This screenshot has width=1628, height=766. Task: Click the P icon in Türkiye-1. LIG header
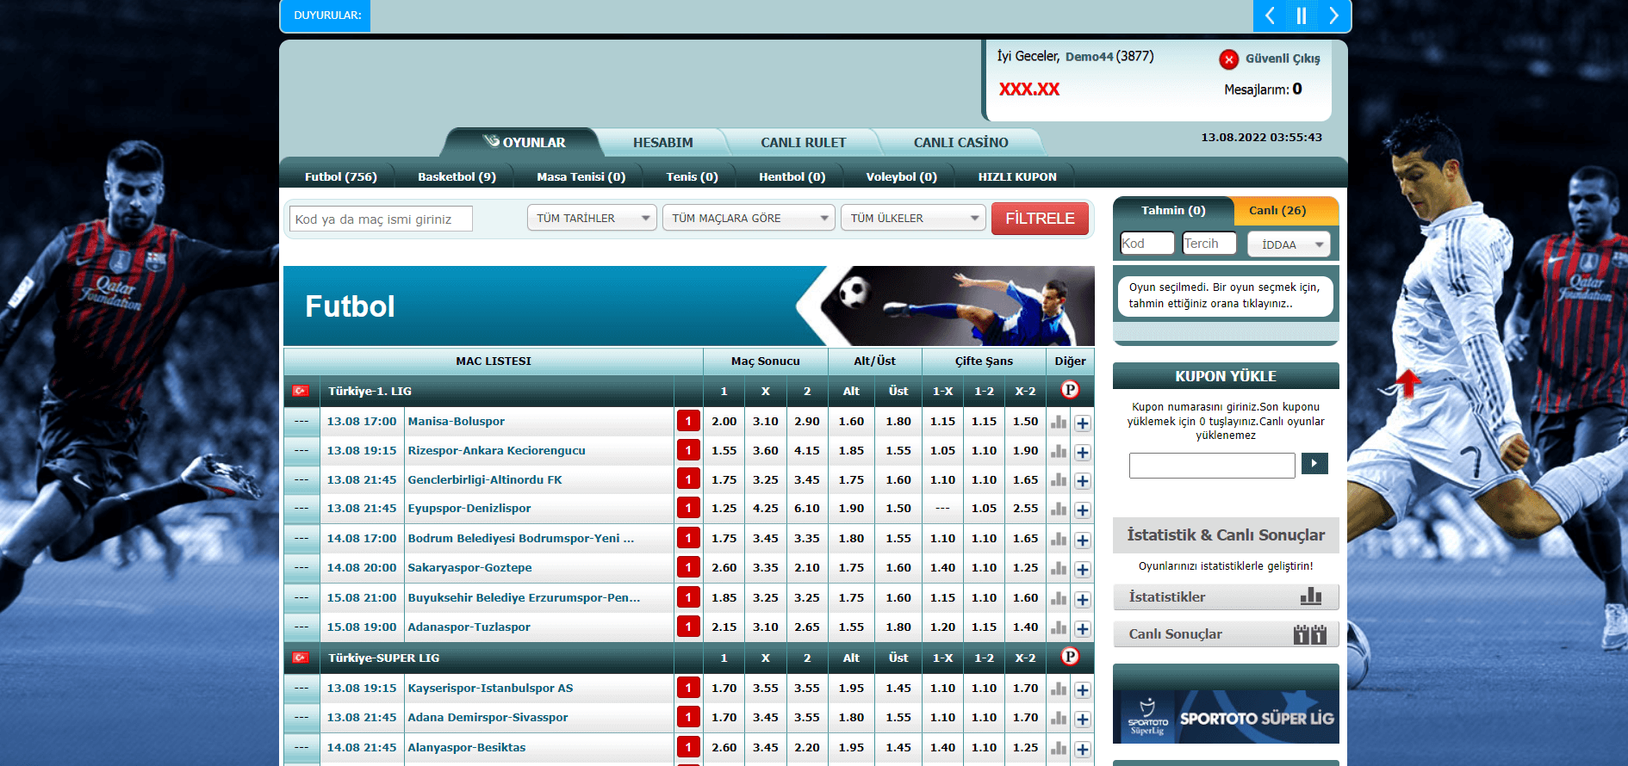pos(1070,390)
